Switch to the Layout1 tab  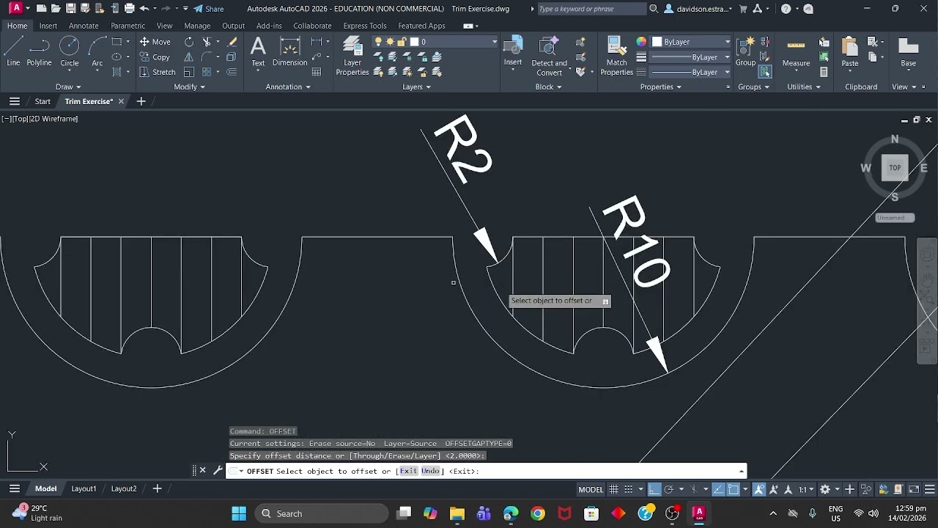(84, 488)
